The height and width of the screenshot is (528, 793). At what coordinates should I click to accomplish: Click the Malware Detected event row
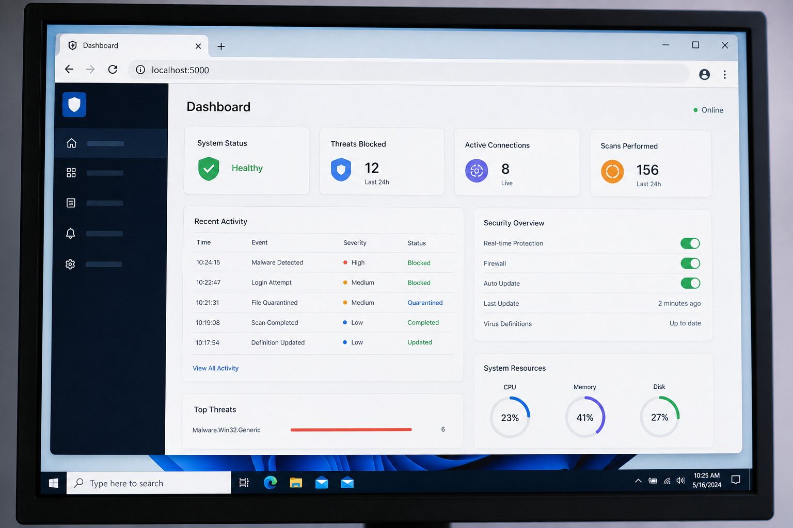coord(323,262)
